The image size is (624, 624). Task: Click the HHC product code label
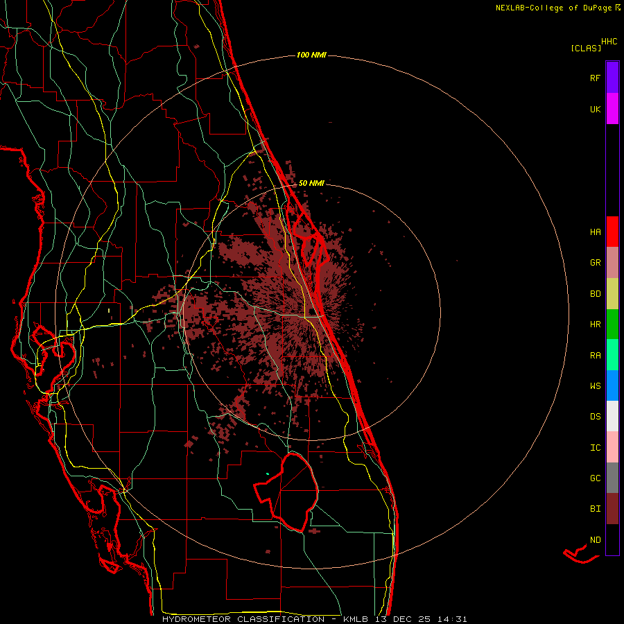(609, 42)
